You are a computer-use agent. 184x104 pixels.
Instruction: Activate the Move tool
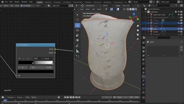coord(77,25)
